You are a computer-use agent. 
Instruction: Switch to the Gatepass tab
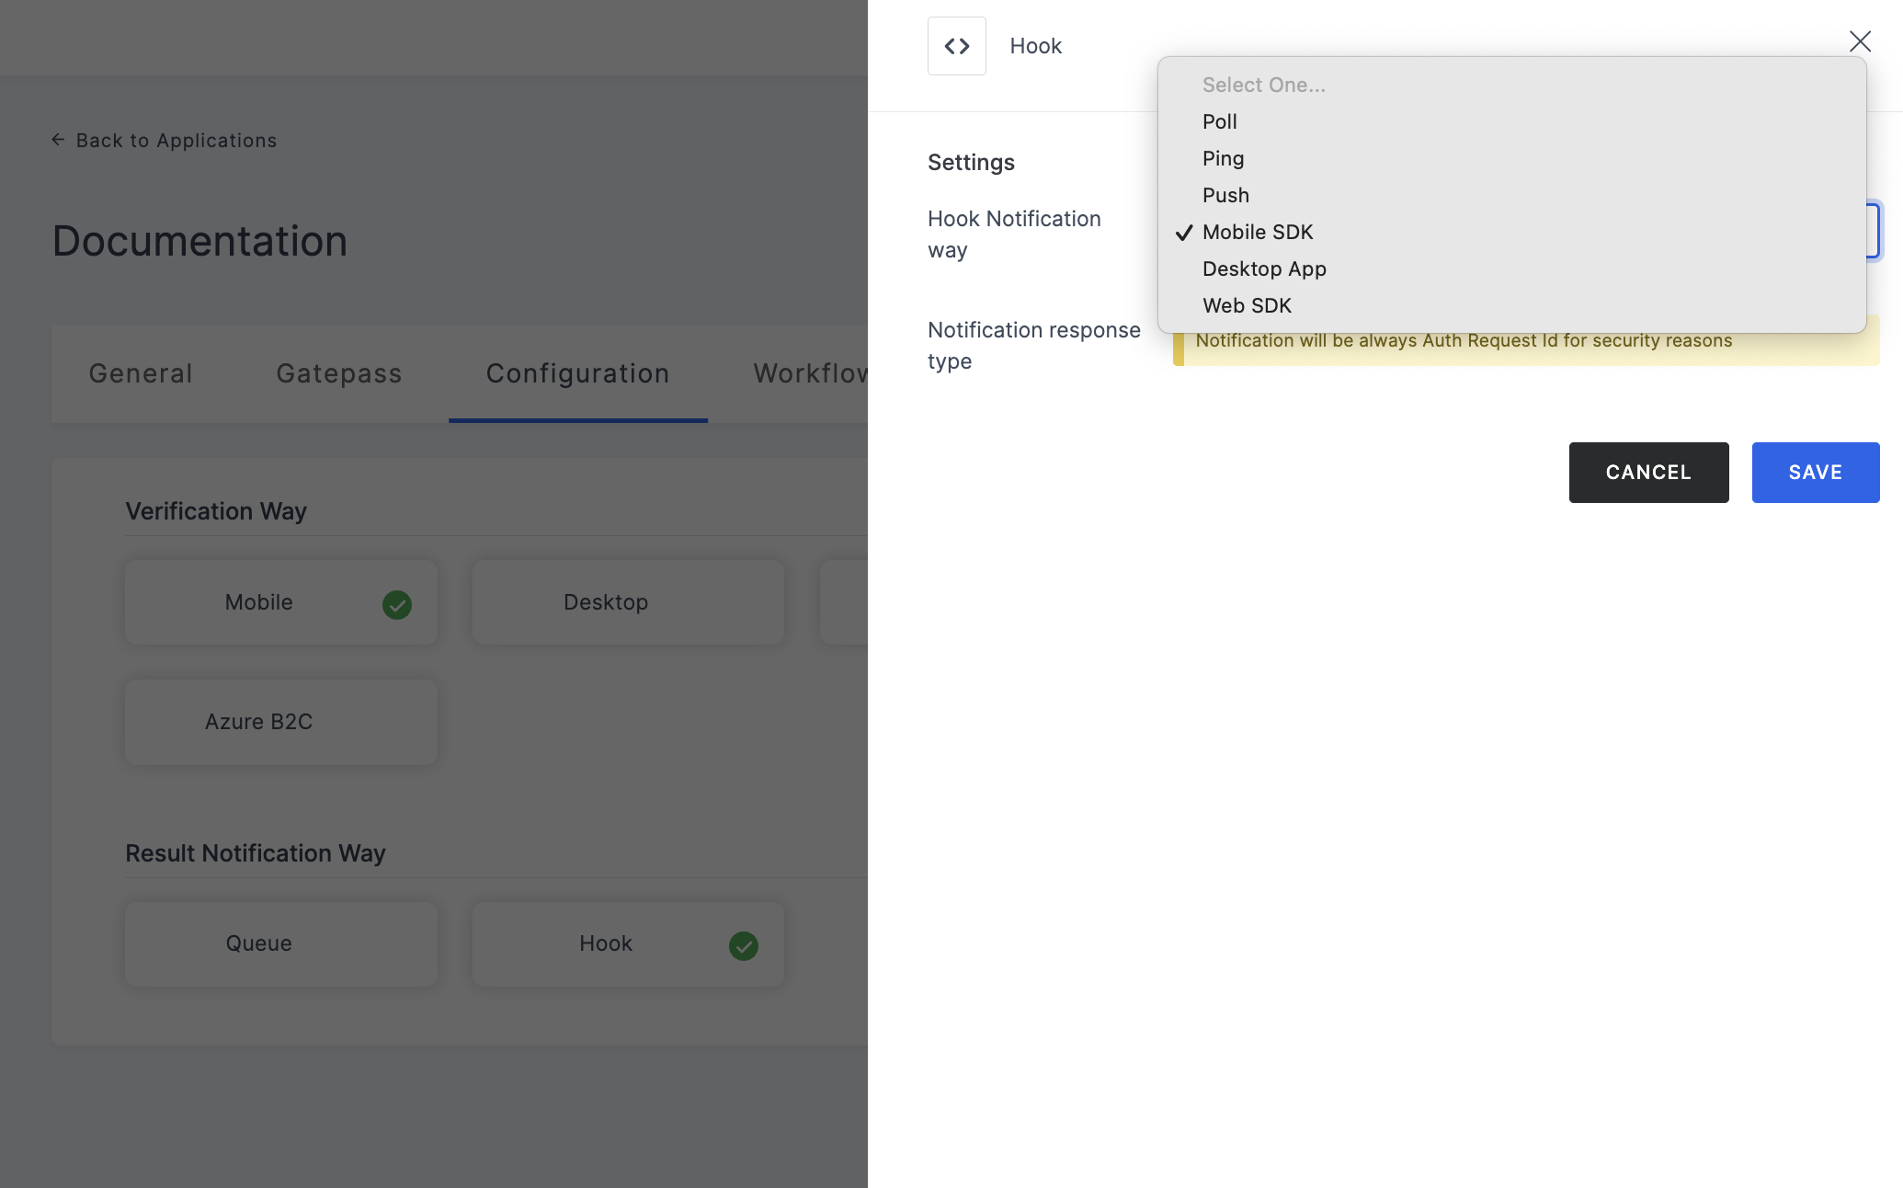339,373
